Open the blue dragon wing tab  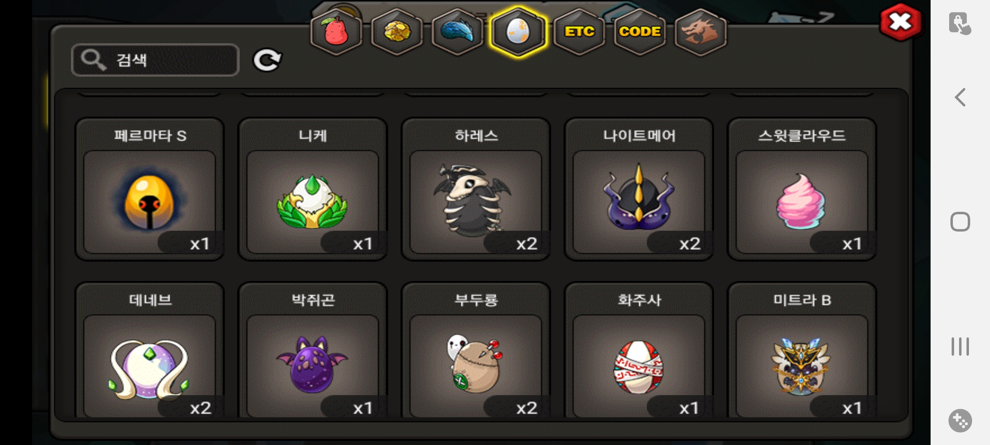(x=457, y=32)
